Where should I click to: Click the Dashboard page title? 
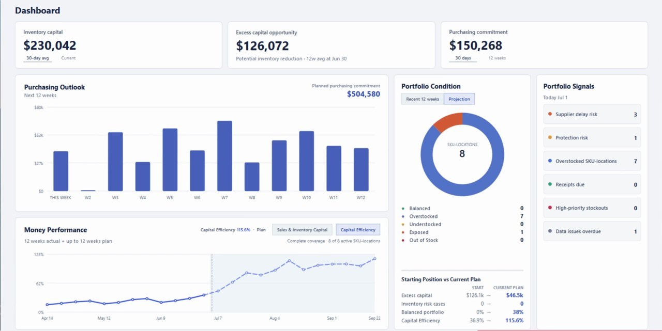[37, 10]
